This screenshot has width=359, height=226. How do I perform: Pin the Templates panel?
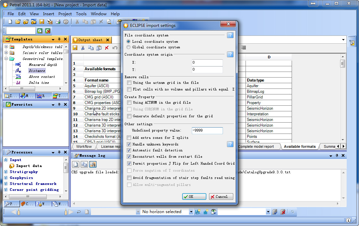(x=59, y=39)
